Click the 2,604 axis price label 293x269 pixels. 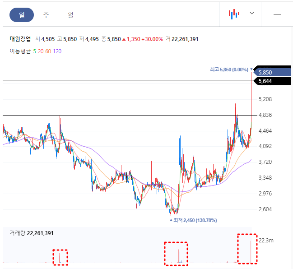point(265,209)
